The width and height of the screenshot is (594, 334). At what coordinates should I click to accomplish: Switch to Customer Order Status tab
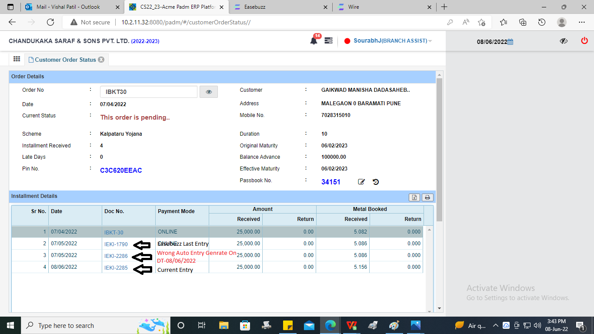65,60
